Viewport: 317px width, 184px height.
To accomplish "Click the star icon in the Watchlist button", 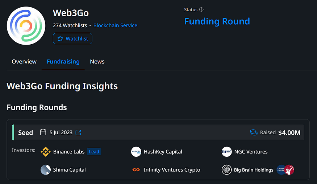I will point(60,38).
